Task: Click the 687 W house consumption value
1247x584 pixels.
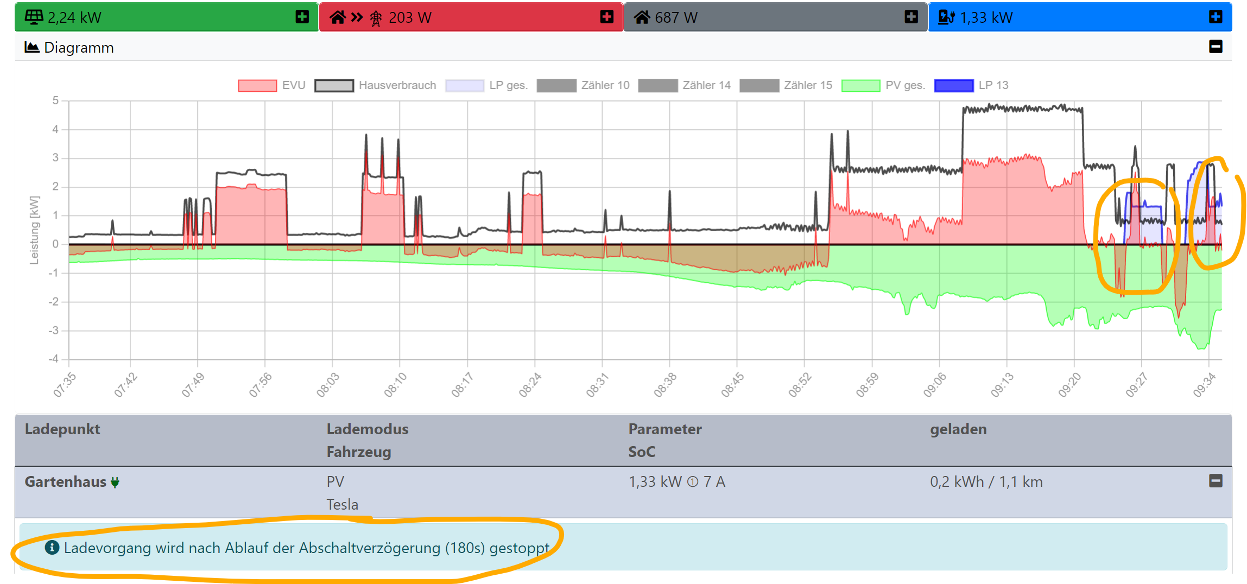Action: (x=676, y=18)
